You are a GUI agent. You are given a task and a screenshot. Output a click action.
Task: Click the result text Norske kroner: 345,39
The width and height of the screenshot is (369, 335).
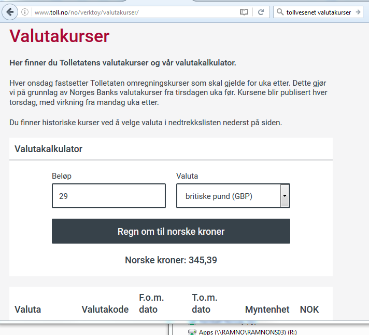pos(171,260)
